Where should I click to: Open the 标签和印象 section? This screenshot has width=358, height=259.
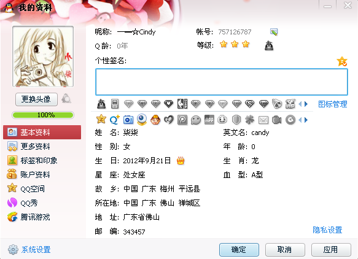32,160
